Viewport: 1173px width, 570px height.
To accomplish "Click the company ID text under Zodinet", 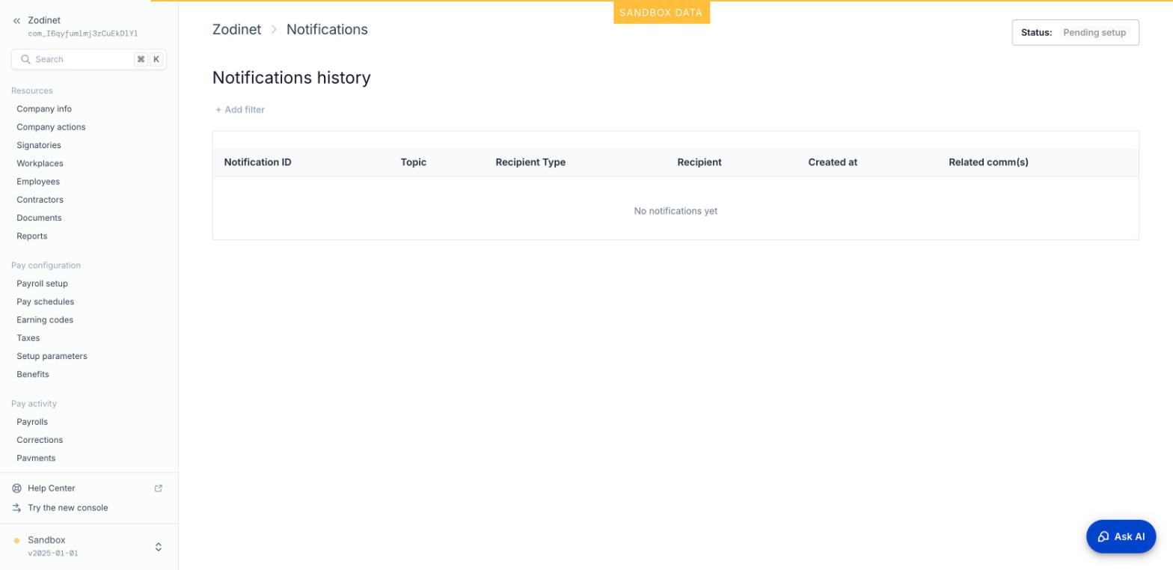I will coord(83,34).
